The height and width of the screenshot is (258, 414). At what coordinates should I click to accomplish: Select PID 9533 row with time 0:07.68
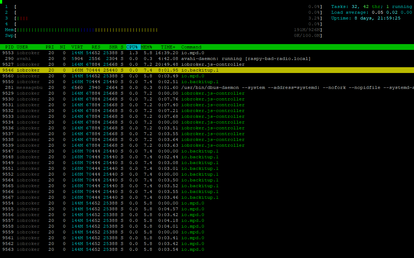(x=207, y=117)
